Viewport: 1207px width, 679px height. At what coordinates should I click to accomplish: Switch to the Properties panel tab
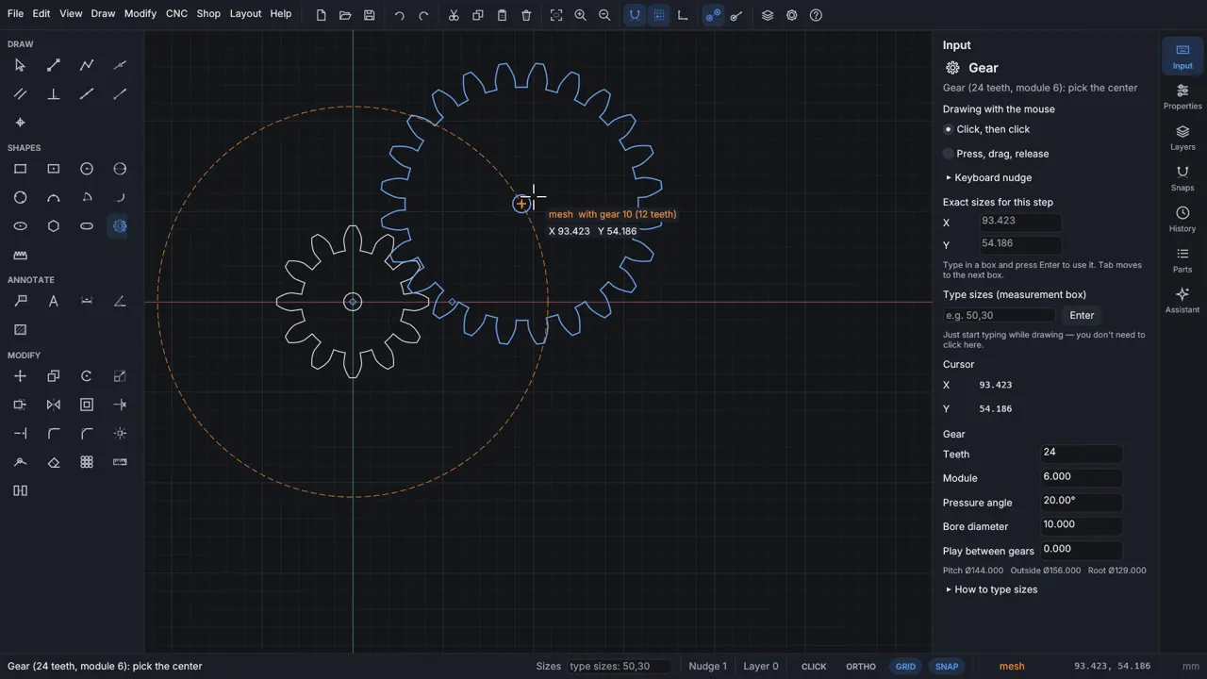click(x=1182, y=97)
